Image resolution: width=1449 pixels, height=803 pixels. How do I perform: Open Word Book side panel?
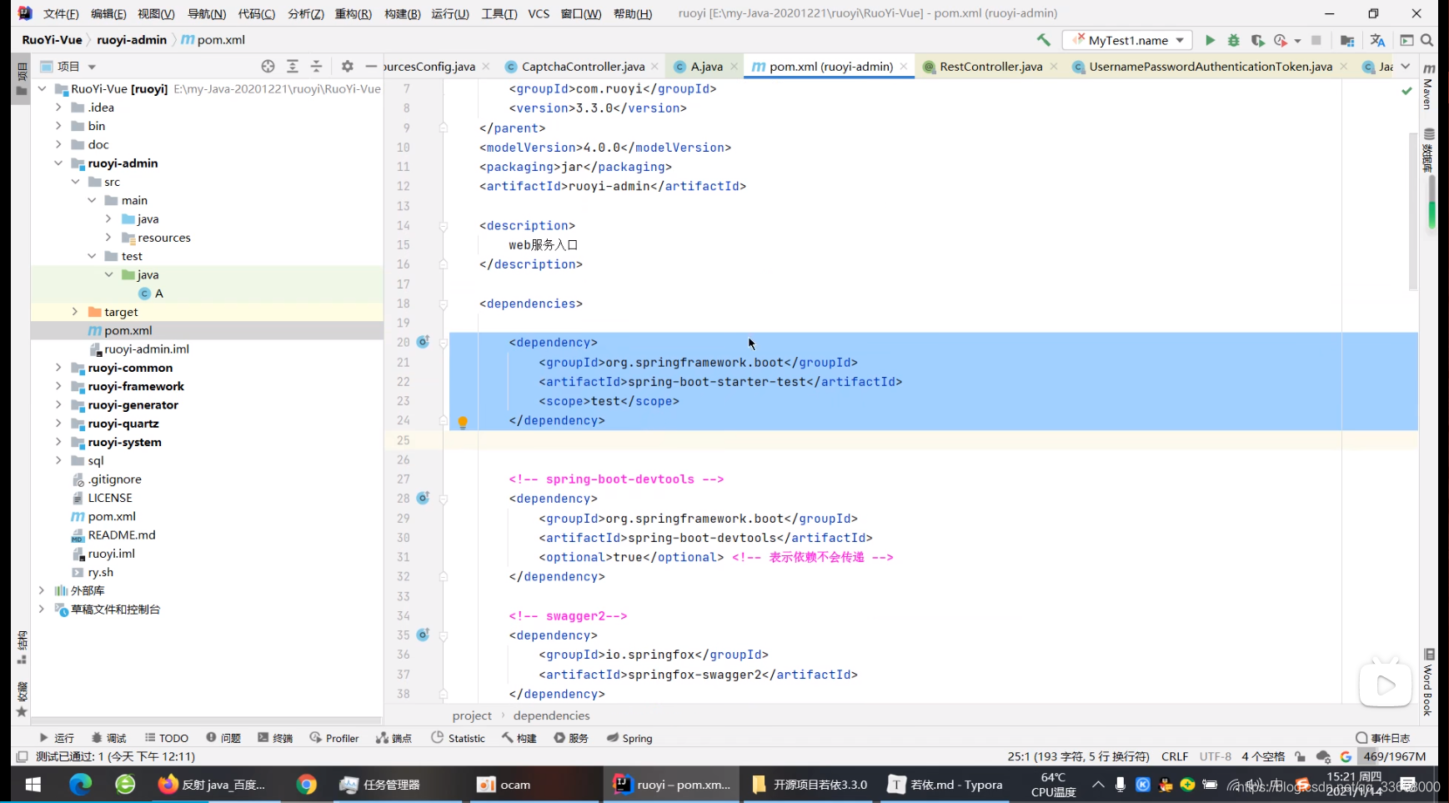click(x=1428, y=683)
